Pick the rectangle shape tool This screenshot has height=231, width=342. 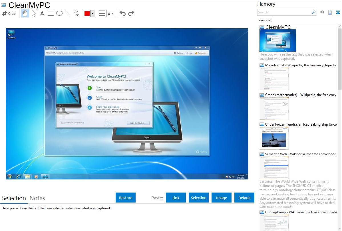tap(51, 13)
